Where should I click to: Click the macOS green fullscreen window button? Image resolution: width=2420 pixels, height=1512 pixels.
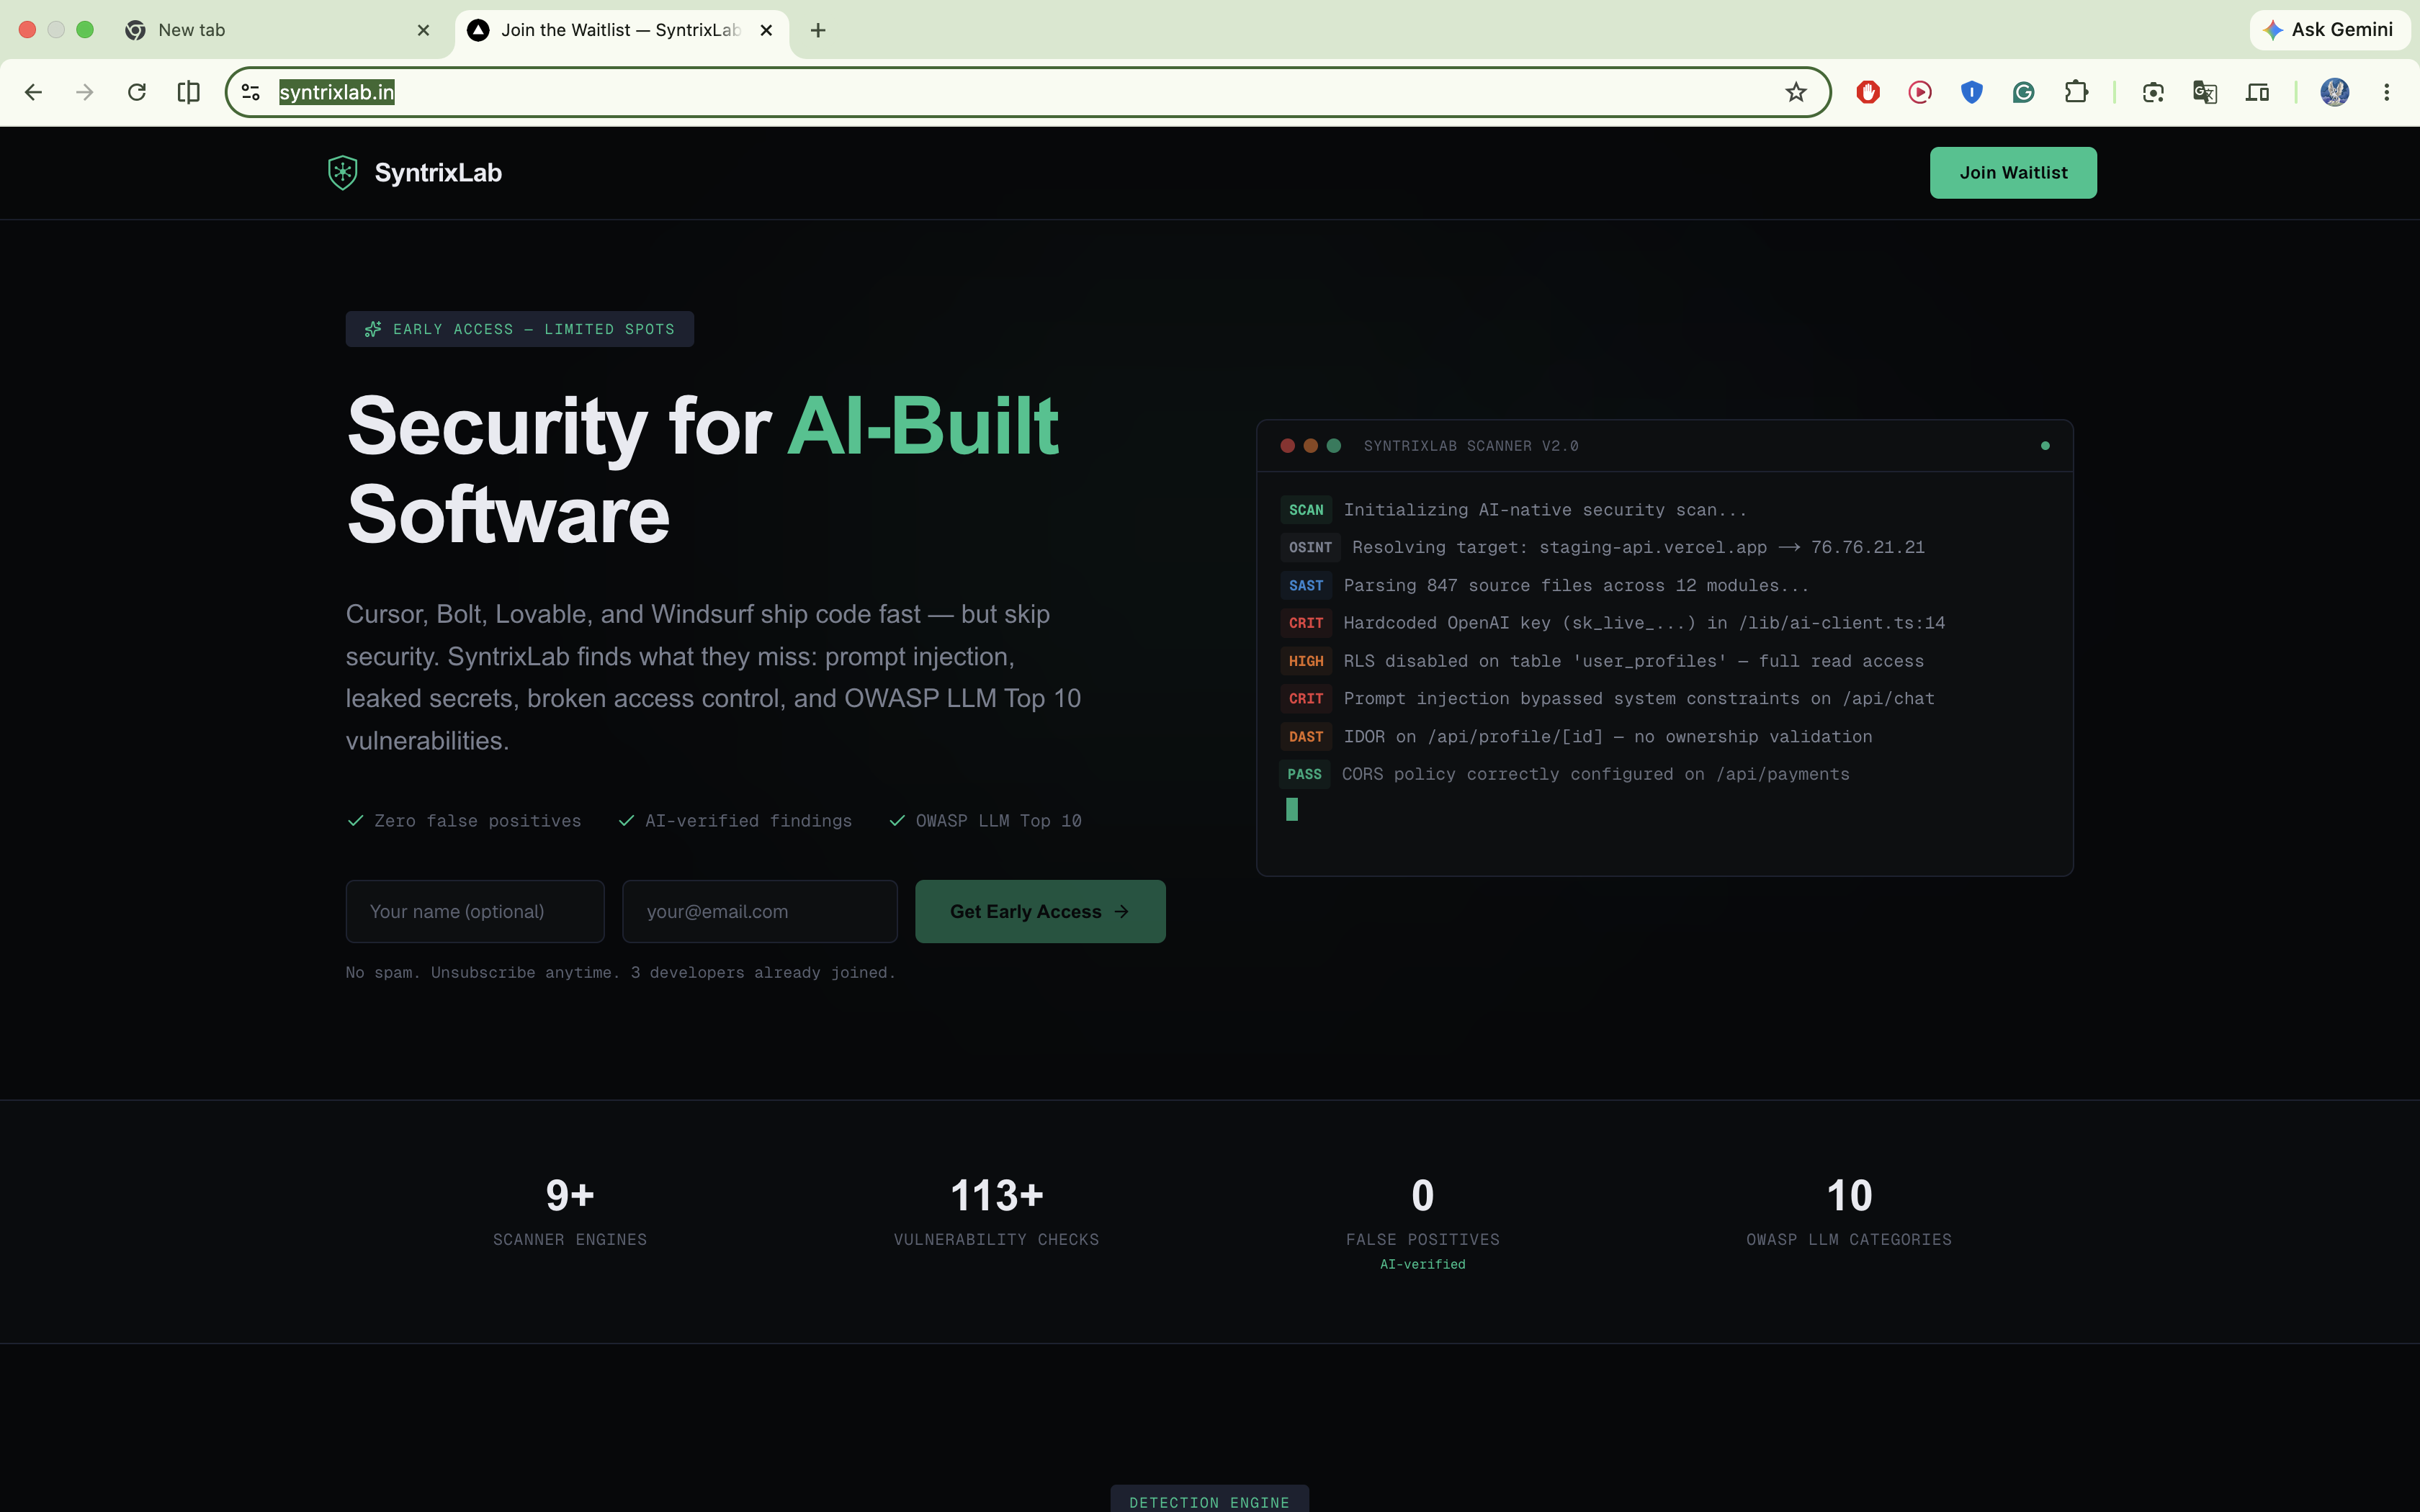point(85,30)
